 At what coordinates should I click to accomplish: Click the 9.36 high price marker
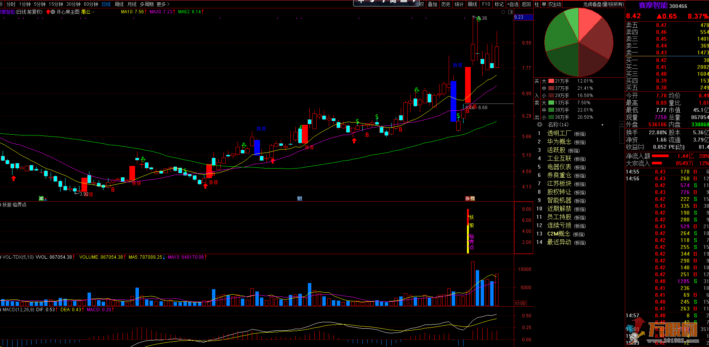tap(482, 18)
